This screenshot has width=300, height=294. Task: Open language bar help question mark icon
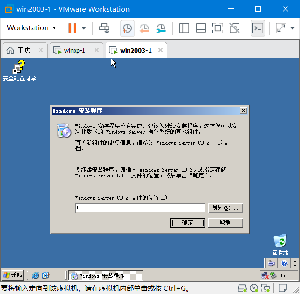(284, 263)
